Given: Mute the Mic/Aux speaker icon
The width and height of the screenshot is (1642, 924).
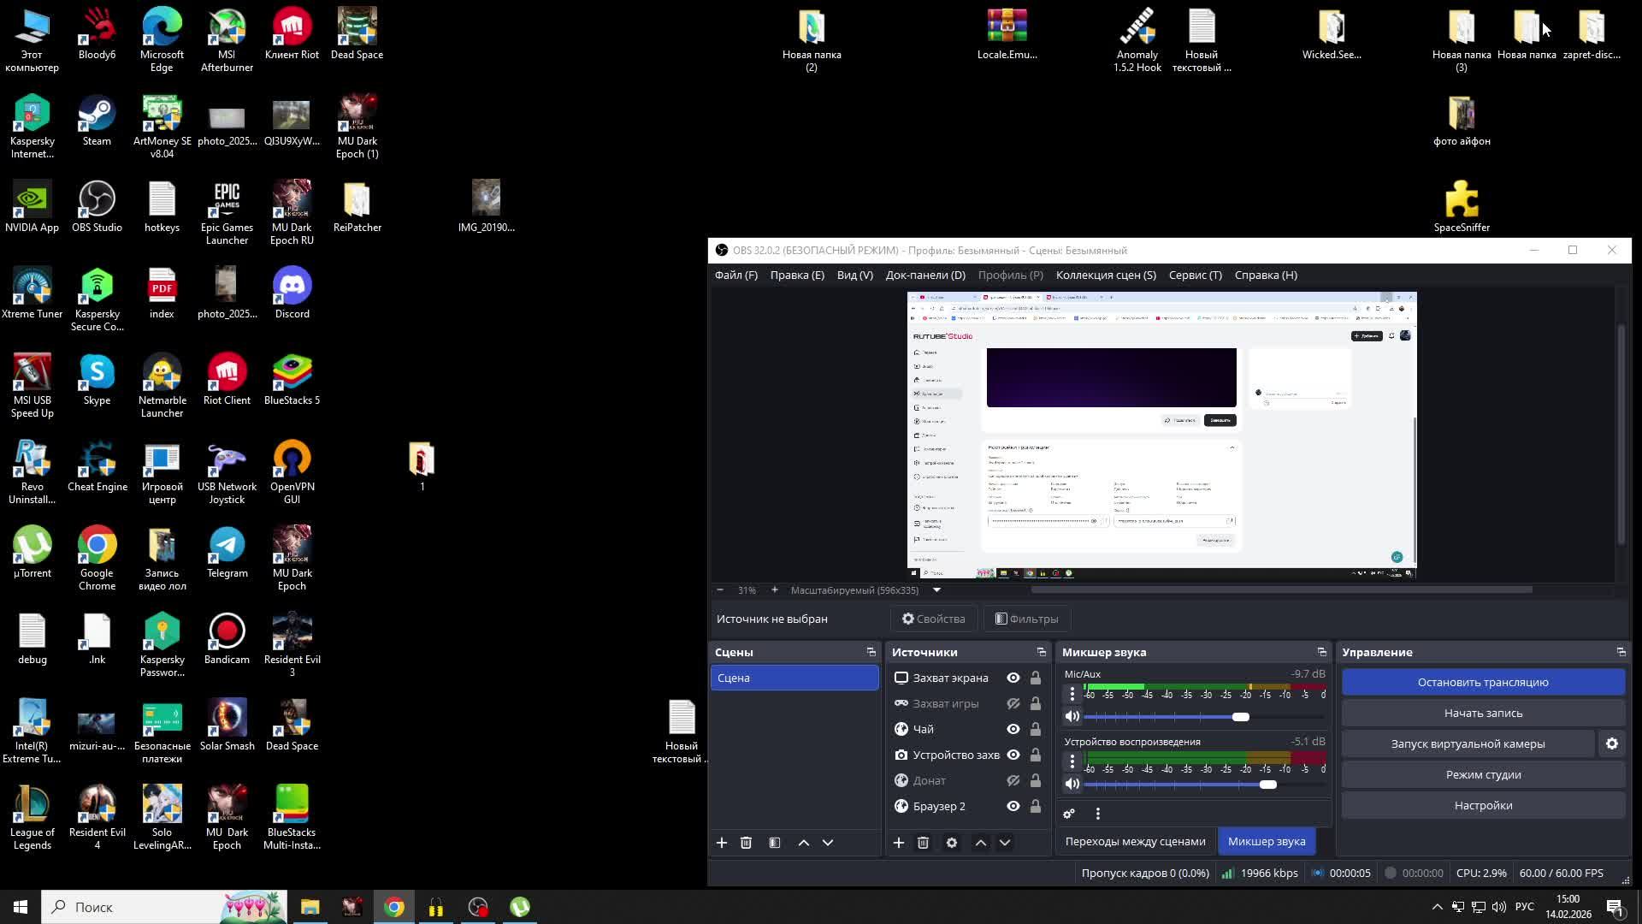Looking at the screenshot, I should 1072,717.
